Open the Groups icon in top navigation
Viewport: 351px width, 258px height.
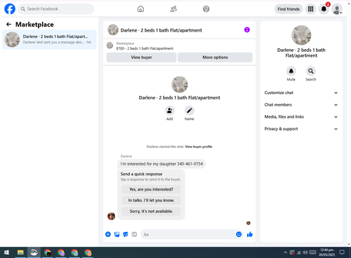(x=206, y=9)
